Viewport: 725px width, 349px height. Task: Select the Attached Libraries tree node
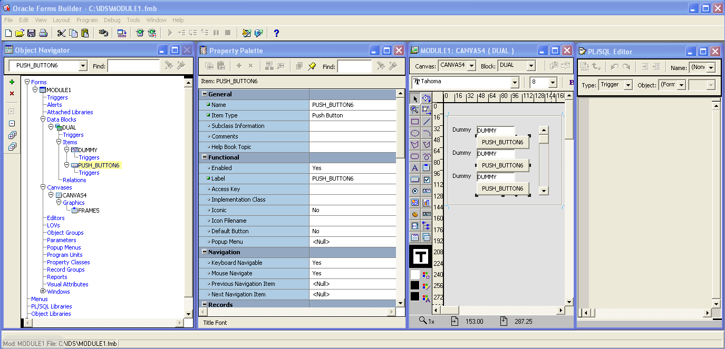point(70,112)
